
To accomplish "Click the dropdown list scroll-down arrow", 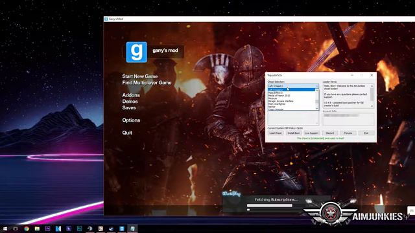I will point(317,109).
